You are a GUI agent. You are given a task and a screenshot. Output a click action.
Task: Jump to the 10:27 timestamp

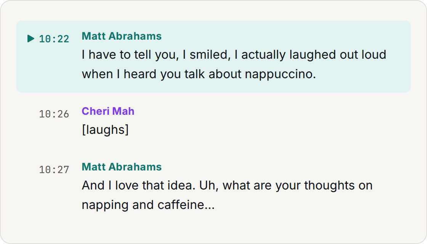(x=54, y=170)
